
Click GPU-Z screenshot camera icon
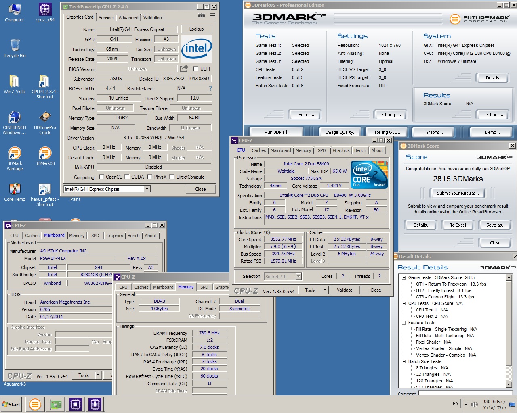(x=201, y=15)
